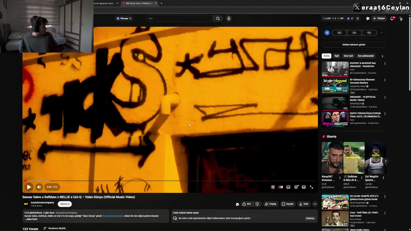Click list icon in vidIQ top toolbar
This screenshot has width=411, height=231.
pos(352,19)
